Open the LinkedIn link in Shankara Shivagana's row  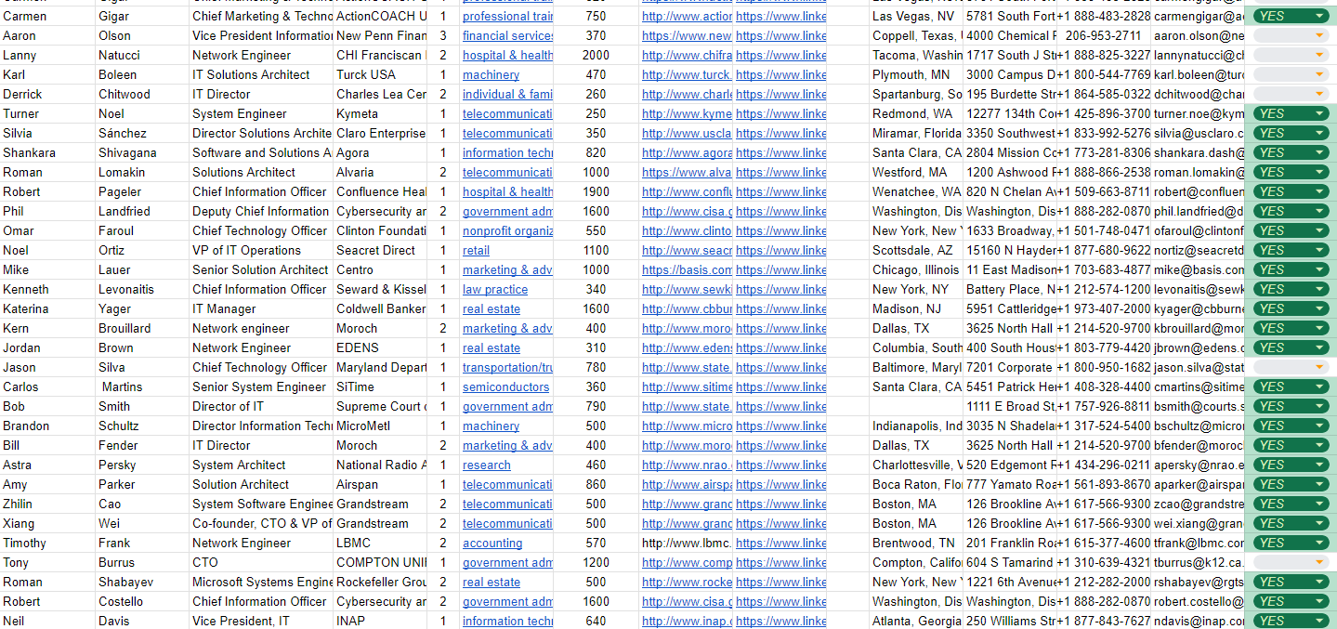tap(780, 152)
